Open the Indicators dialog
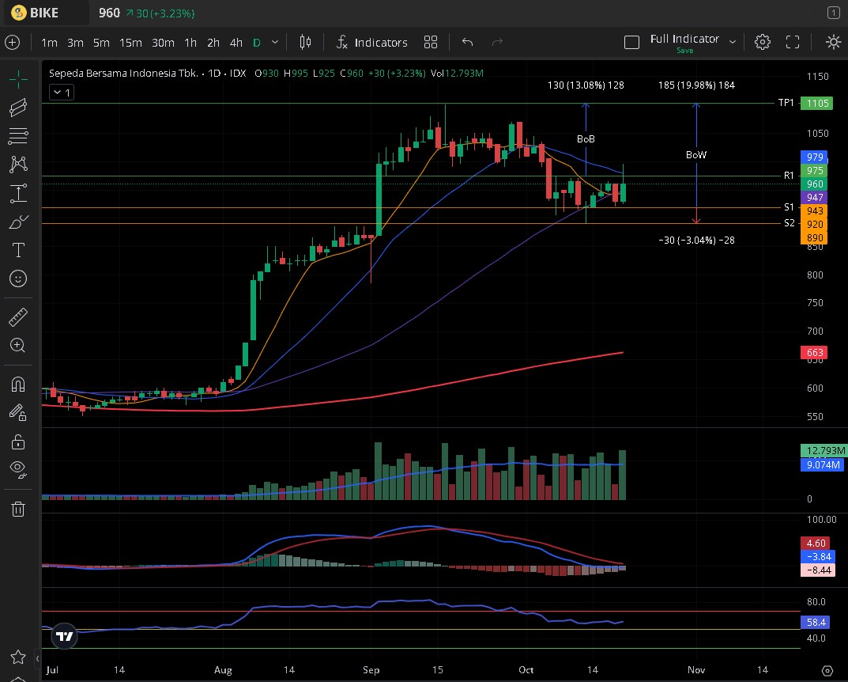 (371, 43)
